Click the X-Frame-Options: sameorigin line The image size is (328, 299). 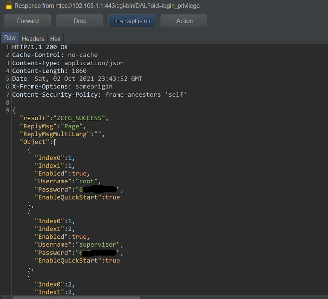pos(63,87)
